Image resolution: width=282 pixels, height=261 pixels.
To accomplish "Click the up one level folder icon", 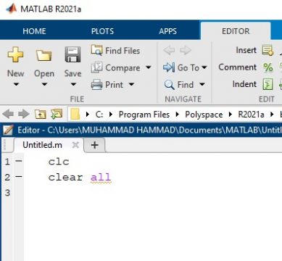I will tap(40, 114).
